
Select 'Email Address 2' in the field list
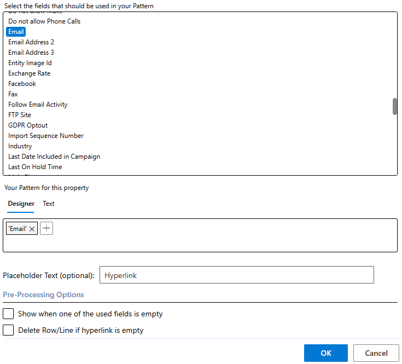(x=31, y=42)
